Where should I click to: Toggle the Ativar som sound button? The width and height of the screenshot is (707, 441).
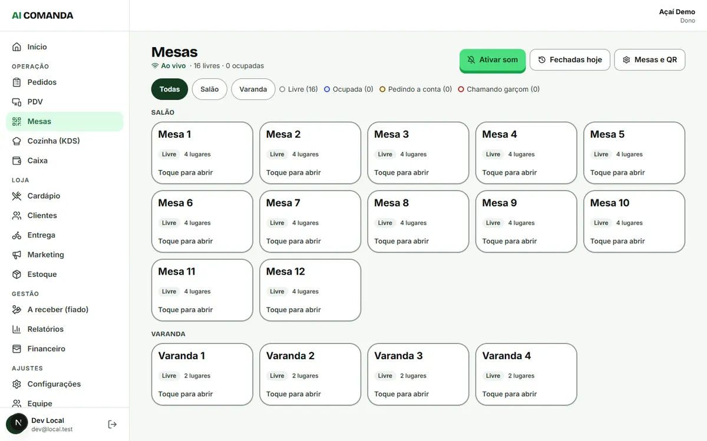pos(493,60)
